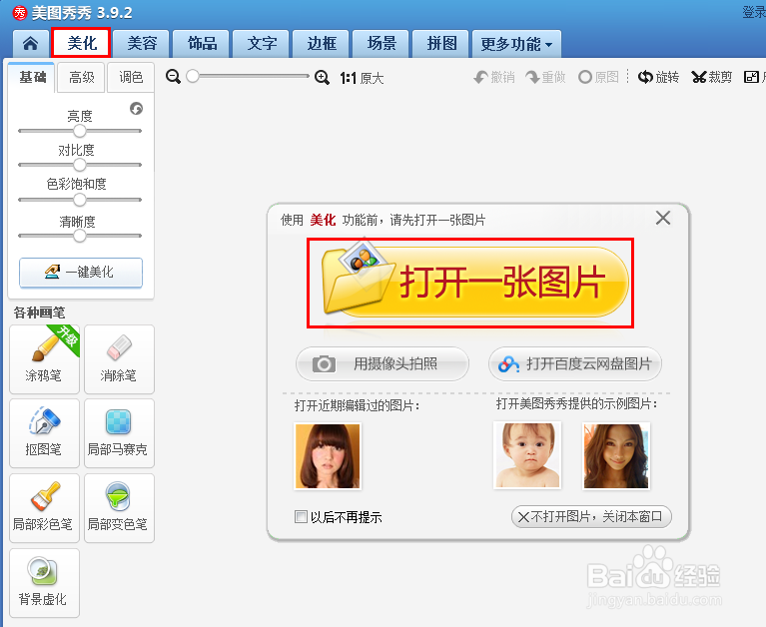Click the zoom in magnifier icon
Image resolution: width=766 pixels, height=627 pixels.
322,77
